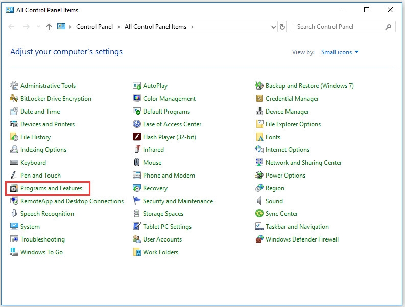Click the Infrared icon
The width and height of the screenshot is (405, 307).
137,149
